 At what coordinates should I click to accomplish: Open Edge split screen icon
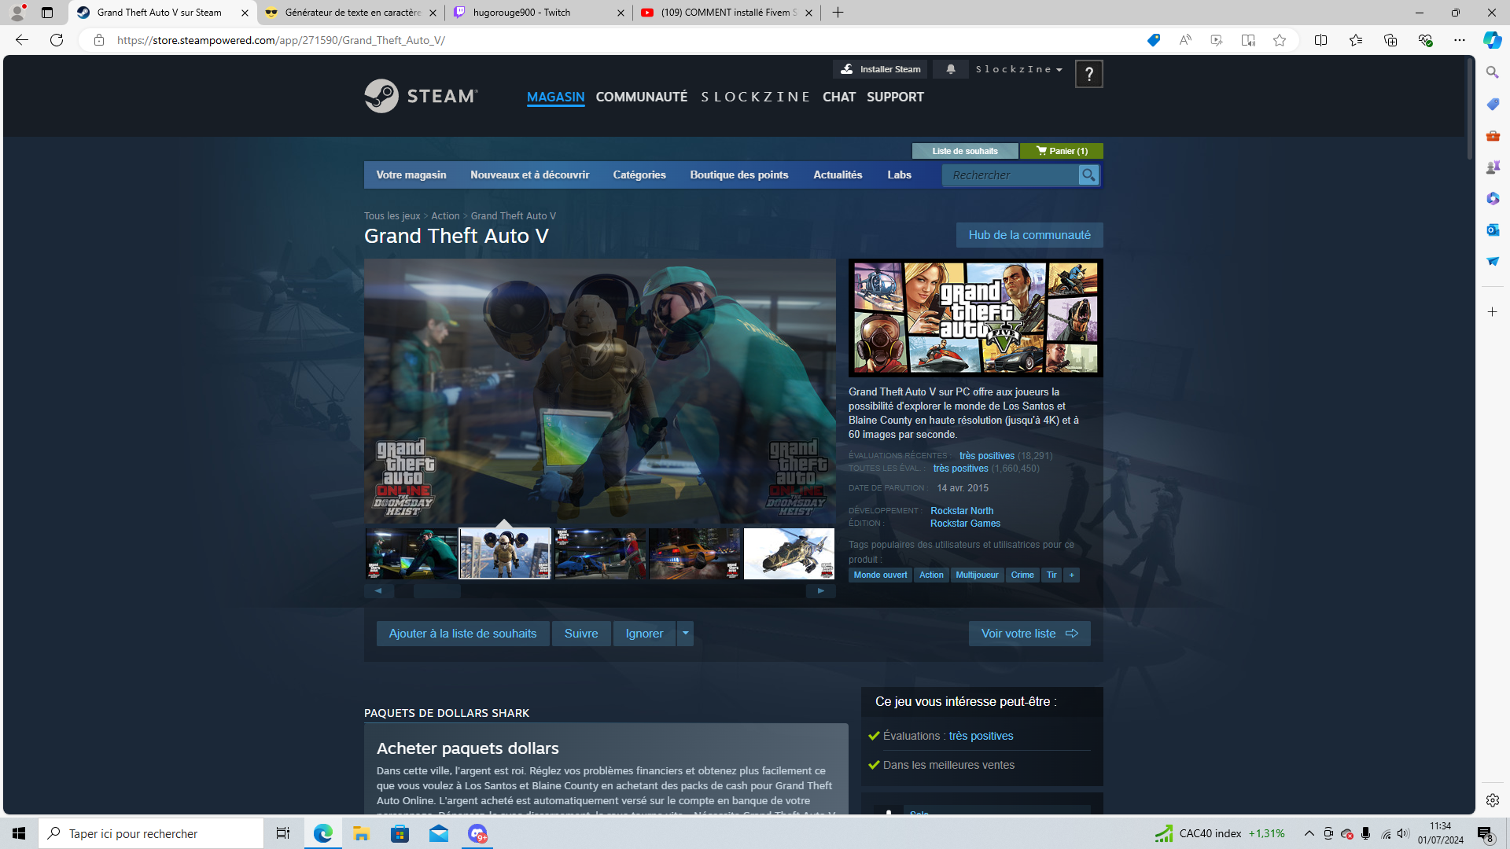[1320, 40]
